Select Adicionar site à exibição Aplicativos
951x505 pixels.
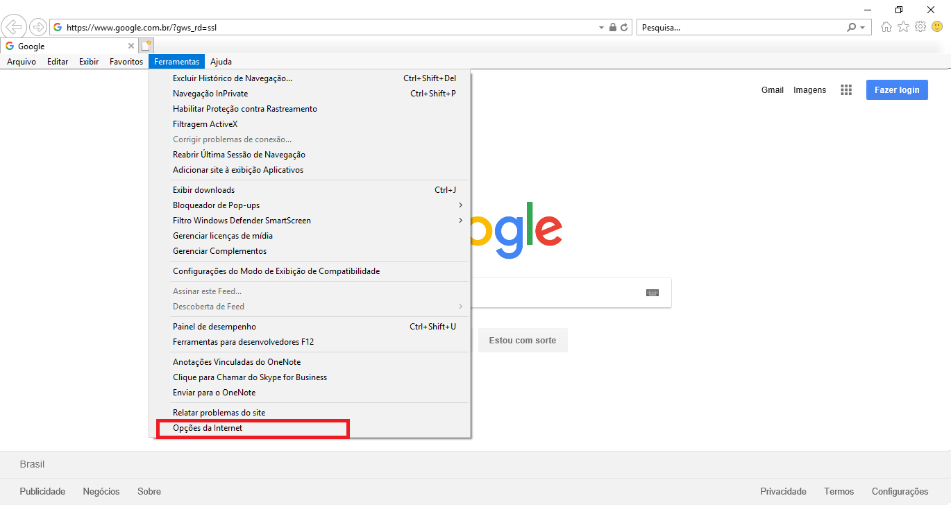click(x=311, y=170)
